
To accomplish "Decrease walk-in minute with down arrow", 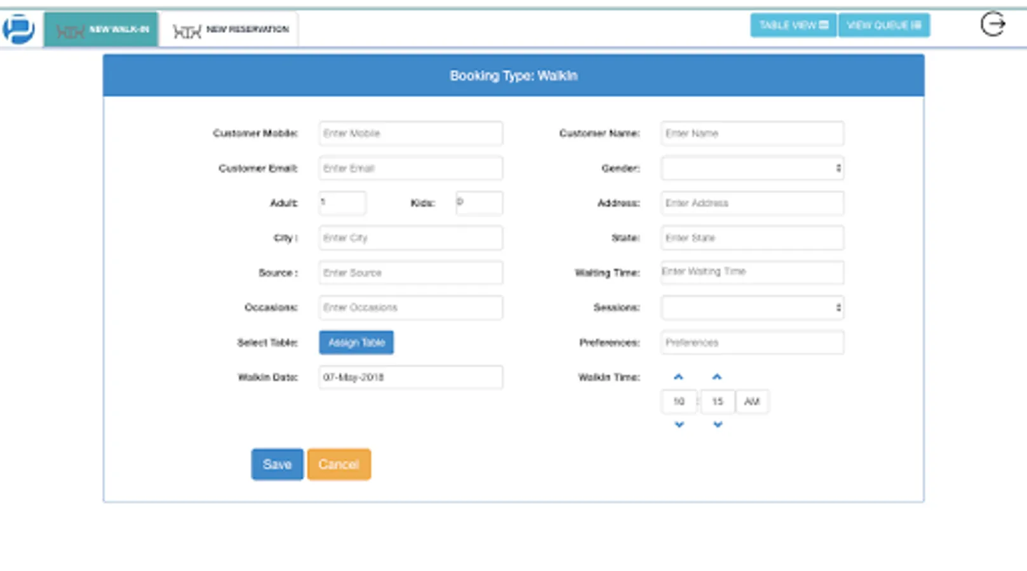I will point(718,424).
